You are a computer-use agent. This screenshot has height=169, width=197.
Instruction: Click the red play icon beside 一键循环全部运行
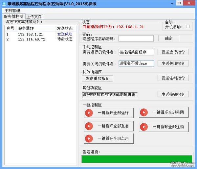pos(89,113)
